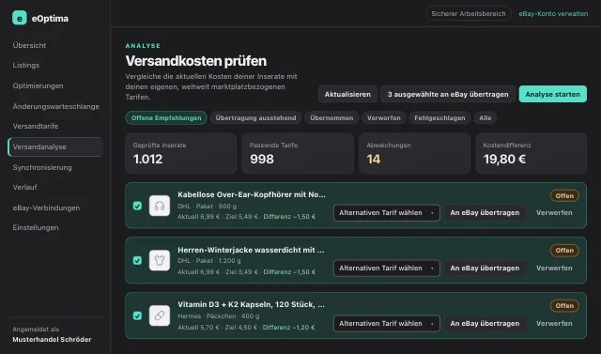Click the eOptima brand name
Screen dimensions: 601x354
pos(50,19)
